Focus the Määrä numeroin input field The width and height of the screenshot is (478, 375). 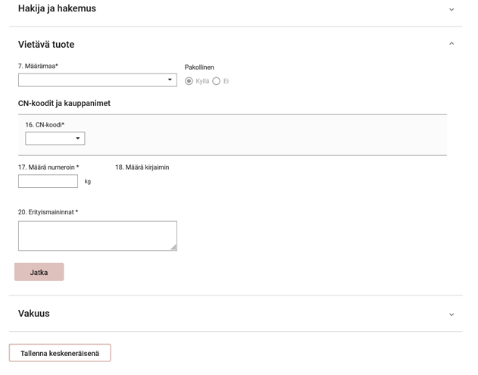click(48, 181)
